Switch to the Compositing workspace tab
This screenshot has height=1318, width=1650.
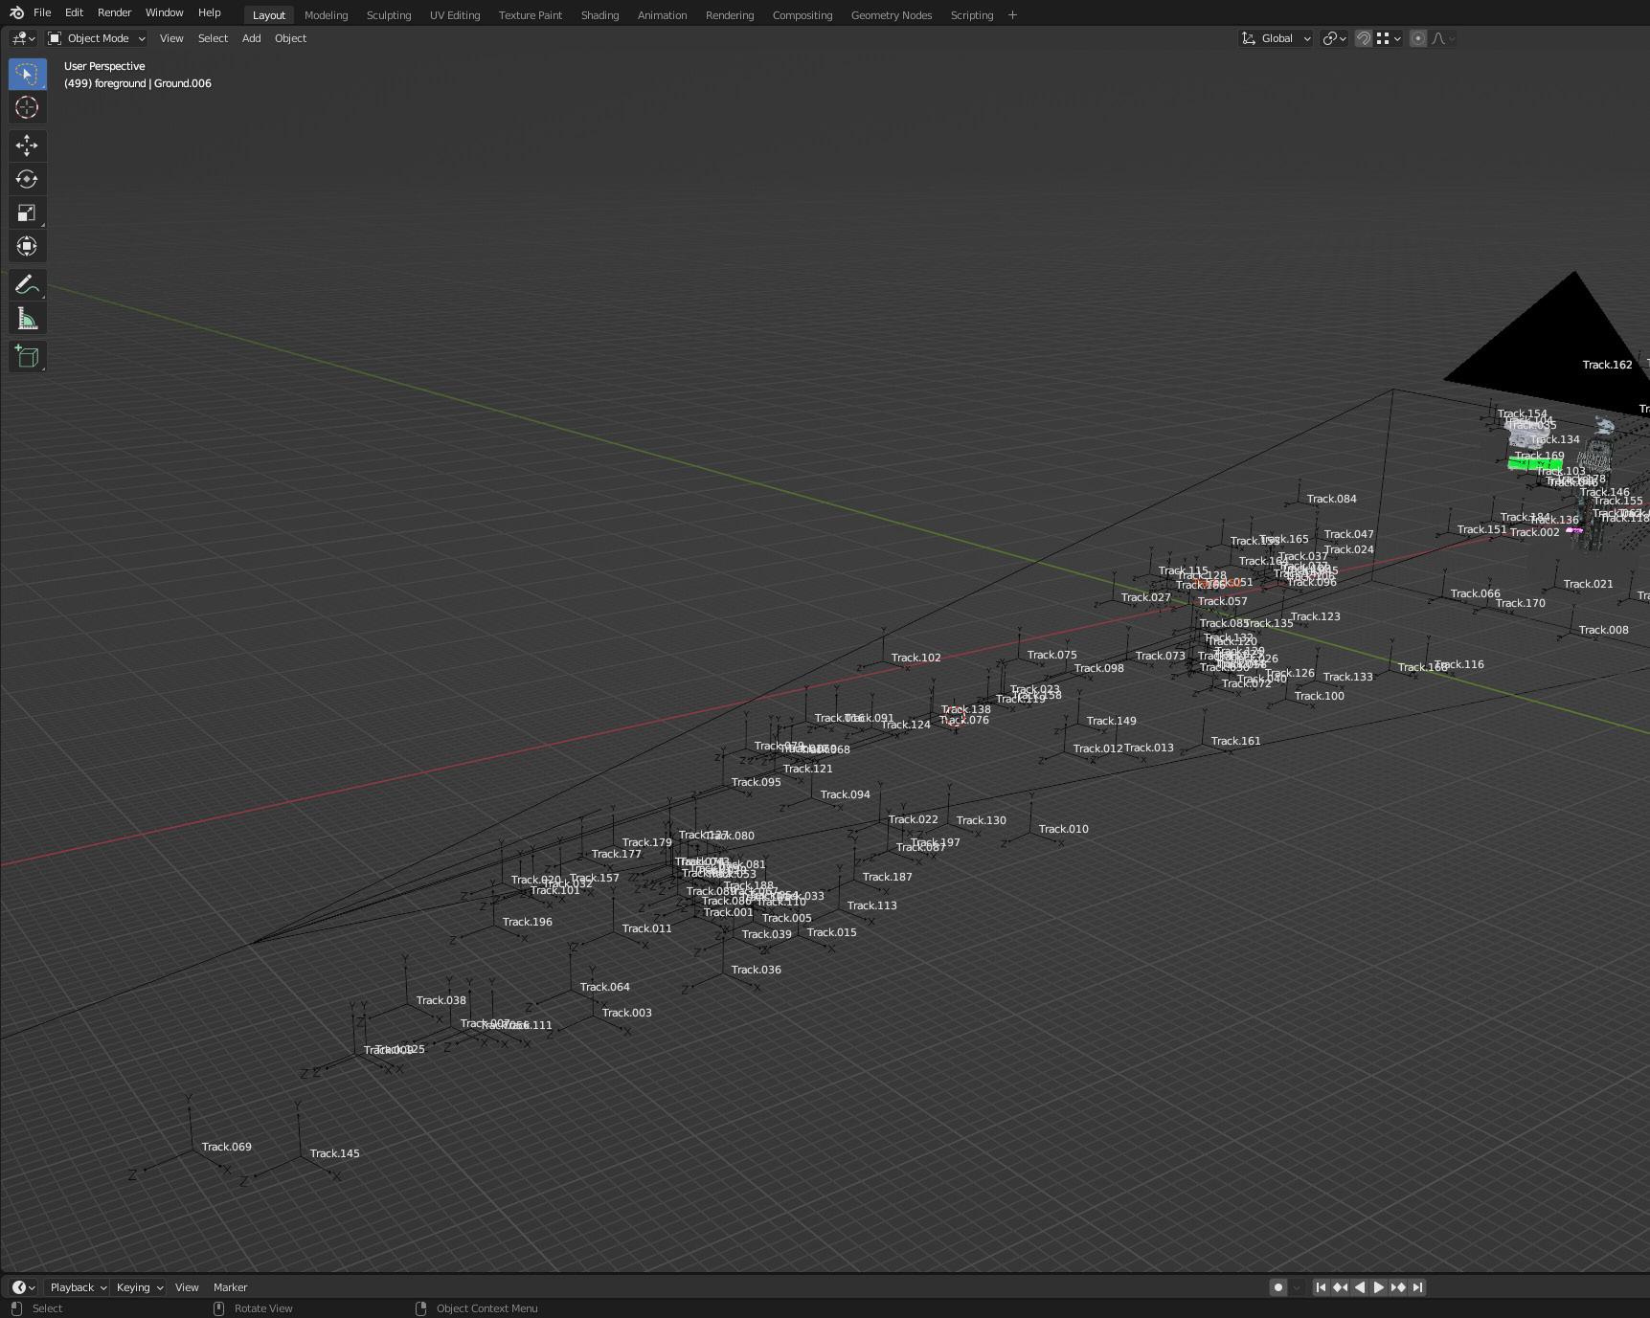pos(802,15)
